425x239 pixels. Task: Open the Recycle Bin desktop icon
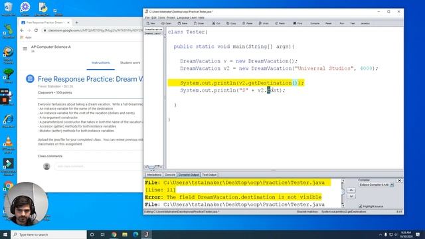coord(9,9)
